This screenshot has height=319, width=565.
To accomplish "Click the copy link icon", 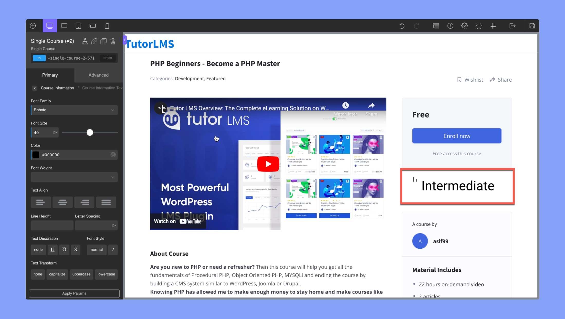I will (x=94, y=41).
